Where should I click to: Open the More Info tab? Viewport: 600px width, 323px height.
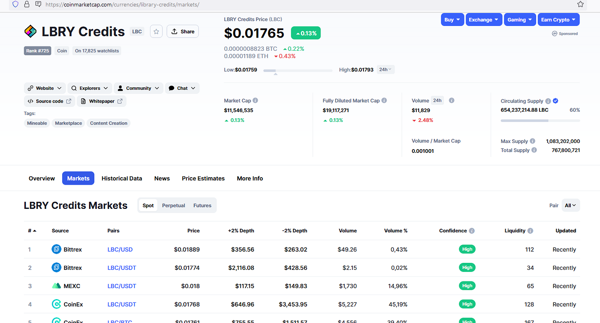click(x=250, y=178)
